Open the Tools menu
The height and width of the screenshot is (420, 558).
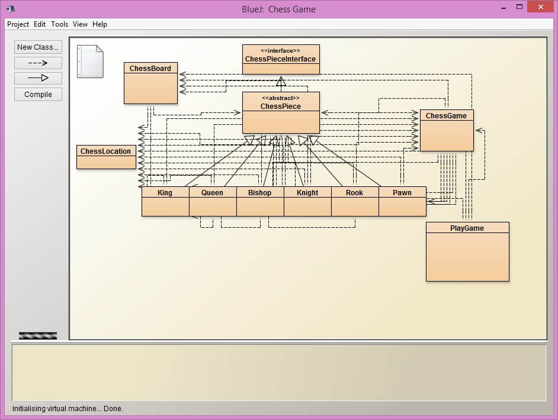(x=59, y=24)
